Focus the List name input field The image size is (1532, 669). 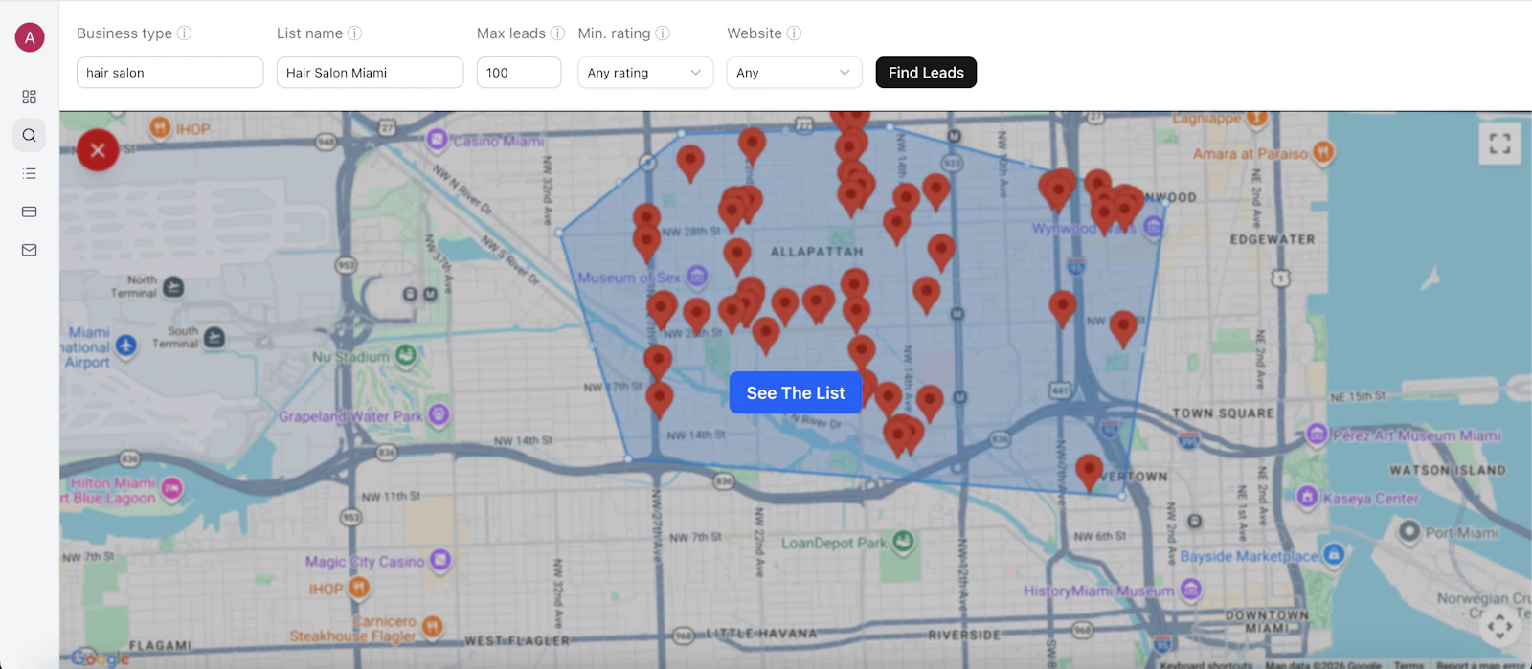370,73
